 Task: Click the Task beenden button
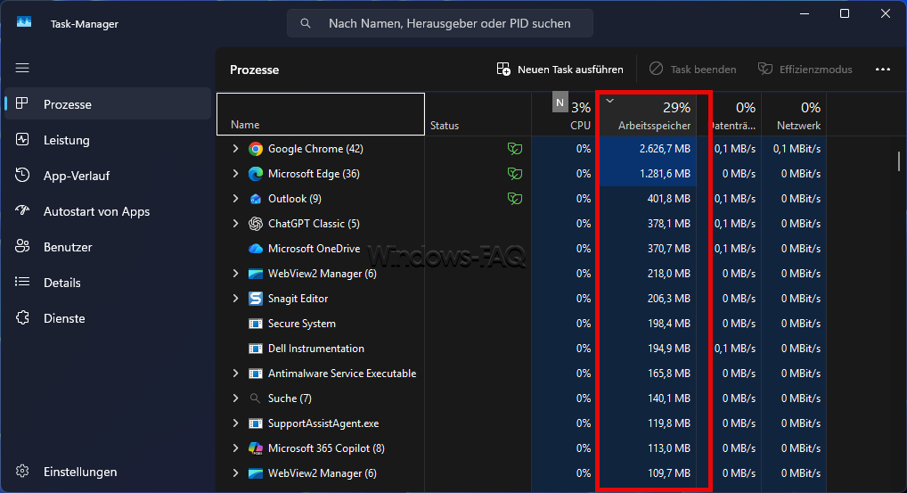click(x=693, y=70)
